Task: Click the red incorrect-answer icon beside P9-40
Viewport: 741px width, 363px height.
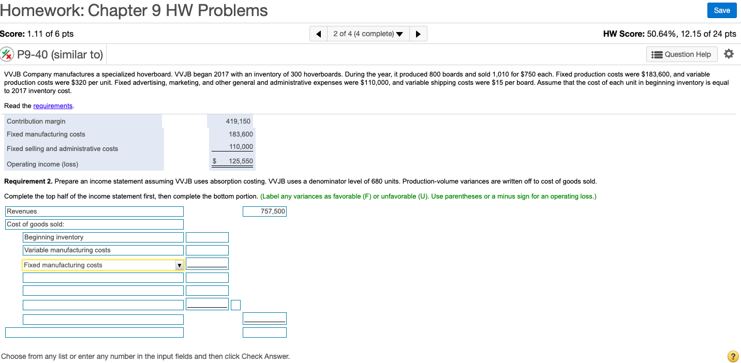Action: point(8,54)
